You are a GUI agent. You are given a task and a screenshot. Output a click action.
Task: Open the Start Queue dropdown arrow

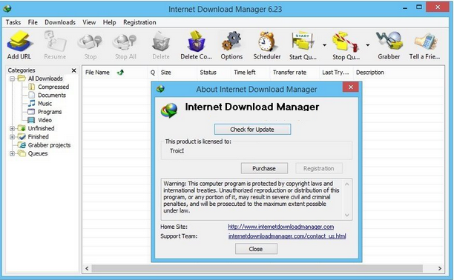[x=324, y=45]
